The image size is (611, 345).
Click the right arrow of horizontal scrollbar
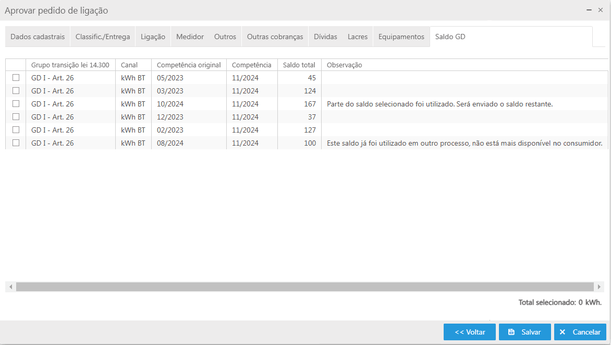599,287
